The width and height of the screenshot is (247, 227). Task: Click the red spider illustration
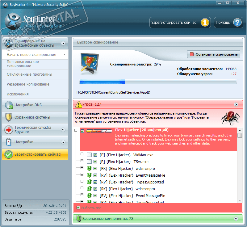[230, 118]
